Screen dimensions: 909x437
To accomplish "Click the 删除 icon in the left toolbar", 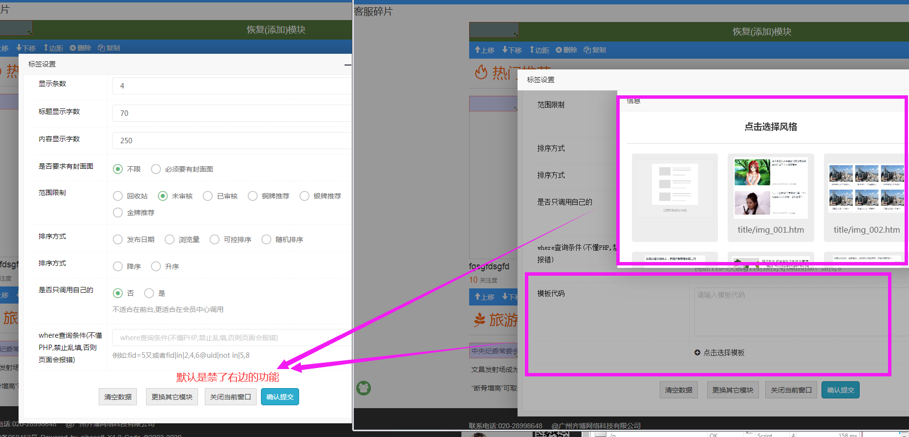I will [x=73, y=48].
